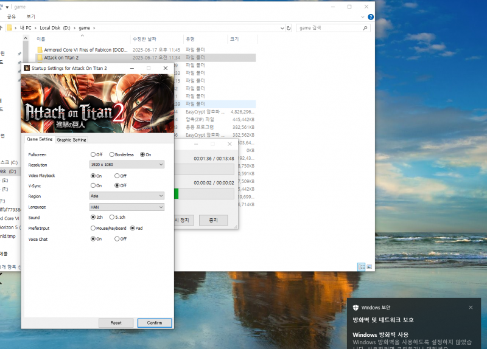487x349 pixels.
Task: Click the Confirm button
Action: click(155, 323)
